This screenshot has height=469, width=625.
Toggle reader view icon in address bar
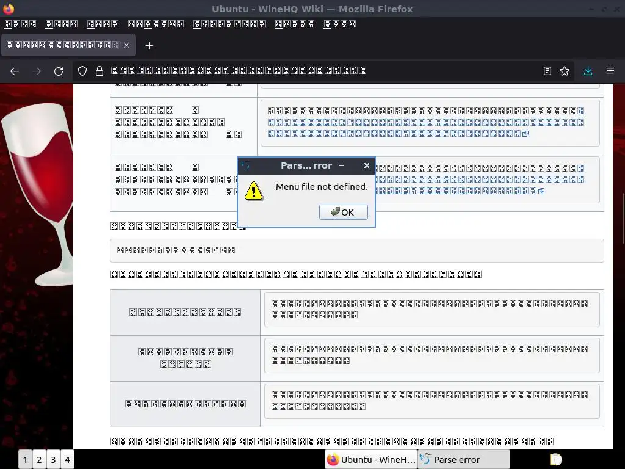coord(547,71)
